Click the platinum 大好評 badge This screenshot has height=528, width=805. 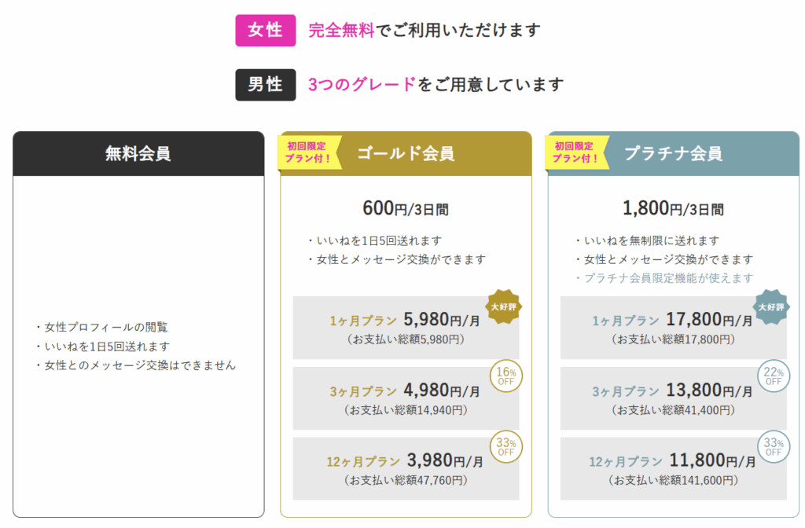[x=772, y=307]
